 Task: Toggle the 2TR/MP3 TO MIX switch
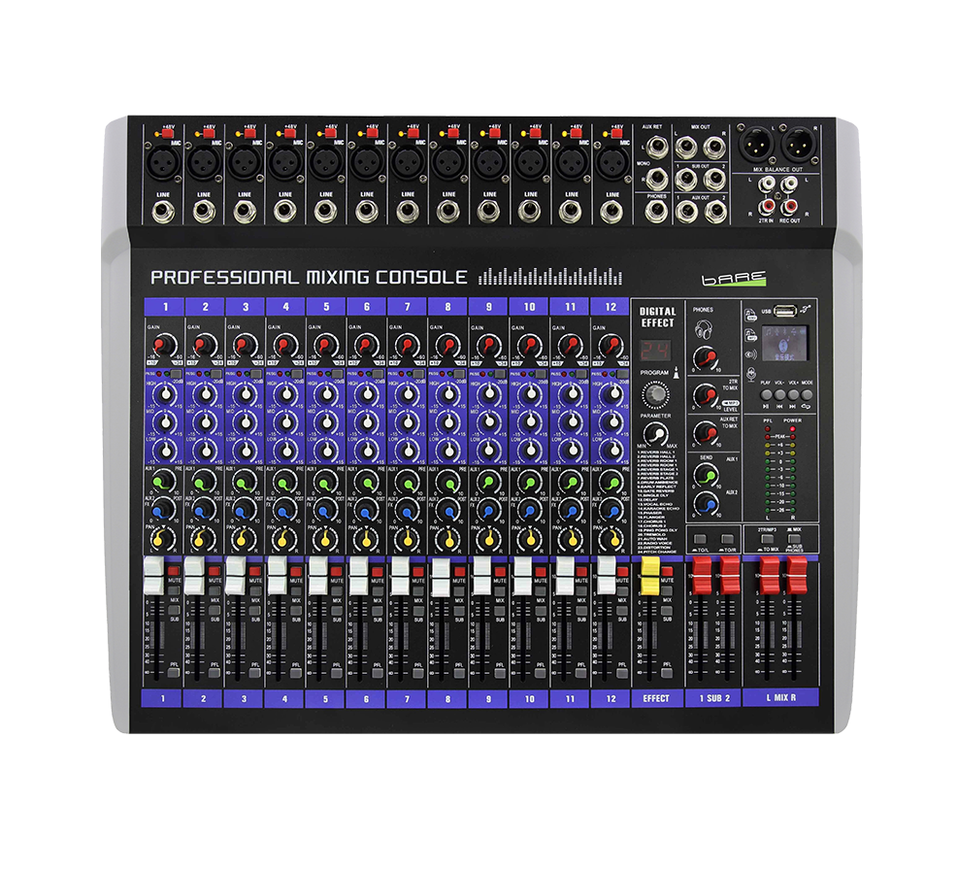click(x=767, y=539)
